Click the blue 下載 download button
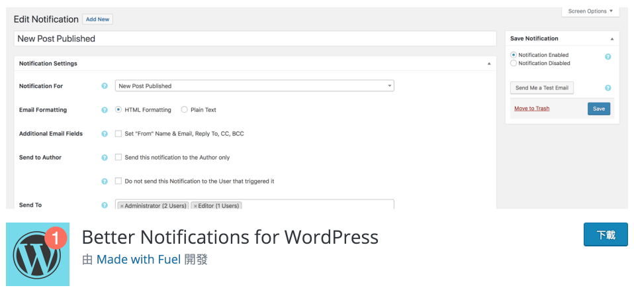Screen dimensions: 634x304 (x=606, y=234)
